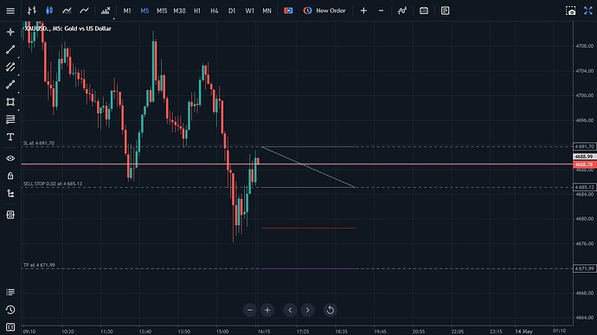Click the SL at 4 691.70 label

pos(39,144)
